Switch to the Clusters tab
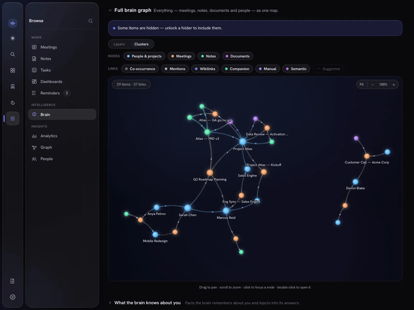Viewport: 414px width, 310px height. pos(141,44)
